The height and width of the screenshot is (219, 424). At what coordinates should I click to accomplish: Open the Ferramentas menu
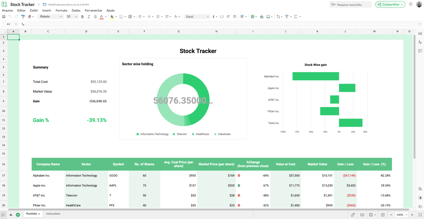click(x=93, y=11)
